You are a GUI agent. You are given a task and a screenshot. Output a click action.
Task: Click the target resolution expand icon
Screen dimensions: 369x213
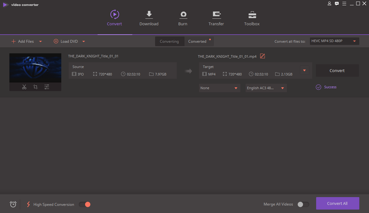(225, 74)
